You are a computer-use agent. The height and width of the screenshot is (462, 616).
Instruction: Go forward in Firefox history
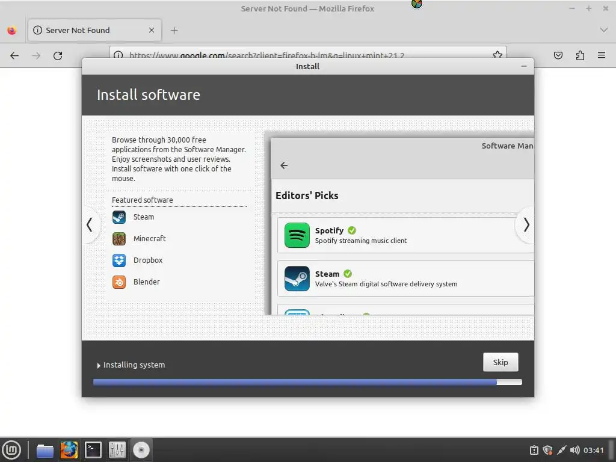pos(36,55)
